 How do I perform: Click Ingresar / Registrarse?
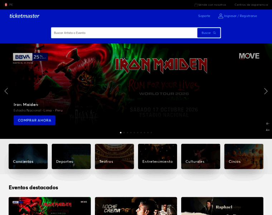[x=241, y=16]
